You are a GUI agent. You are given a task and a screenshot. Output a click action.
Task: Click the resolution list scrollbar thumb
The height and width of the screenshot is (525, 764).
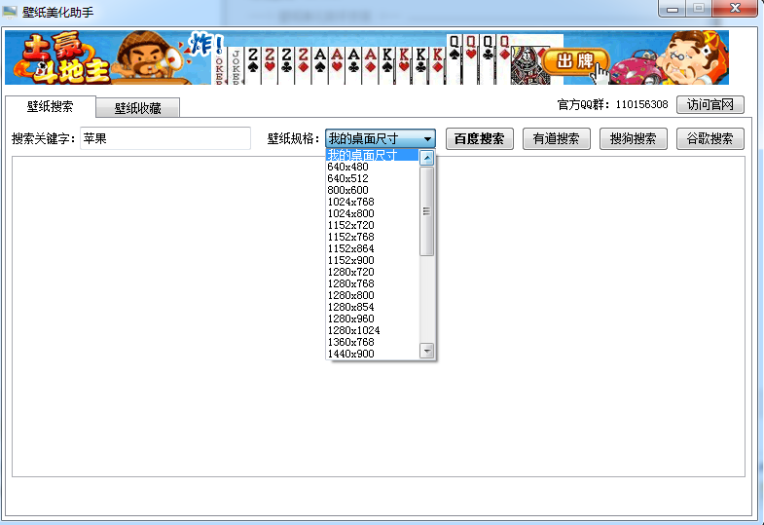tap(426, 210)
